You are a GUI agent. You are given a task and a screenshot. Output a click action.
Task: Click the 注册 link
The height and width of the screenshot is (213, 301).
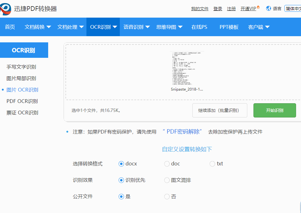(x=231, y=9)
